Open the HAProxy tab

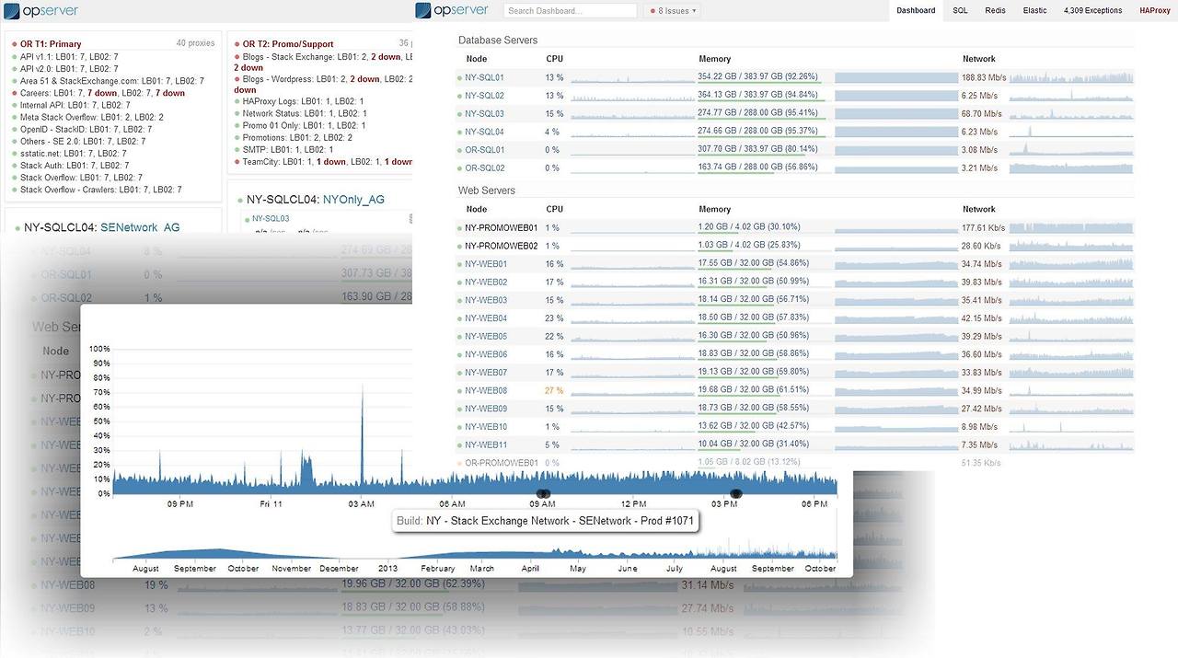(1155, 11)
